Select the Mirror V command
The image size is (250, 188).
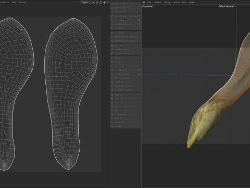click(x=126, y=62)
